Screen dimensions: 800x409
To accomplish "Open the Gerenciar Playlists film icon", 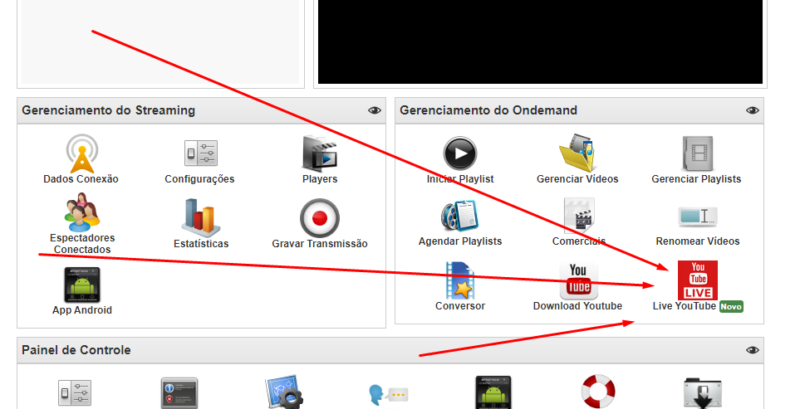I will click(x=696, y=153).
